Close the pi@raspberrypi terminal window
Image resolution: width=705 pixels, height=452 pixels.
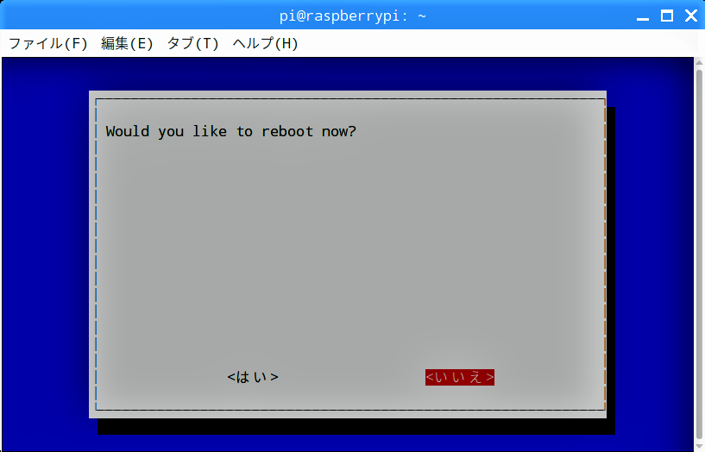(x=691, y=16)
